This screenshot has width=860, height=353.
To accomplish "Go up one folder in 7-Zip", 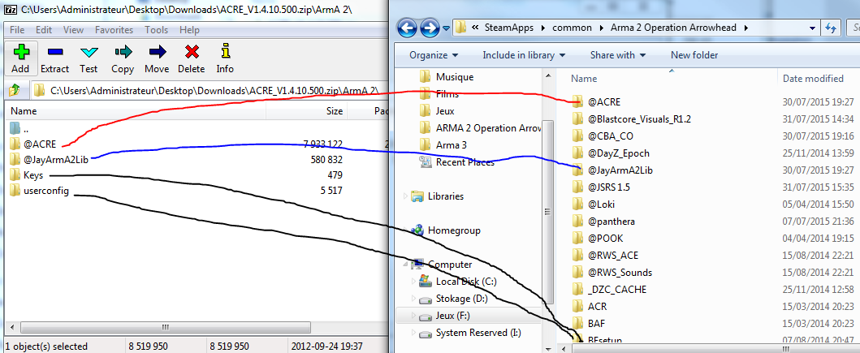I will pyautogui.click(x=15, y=90).
